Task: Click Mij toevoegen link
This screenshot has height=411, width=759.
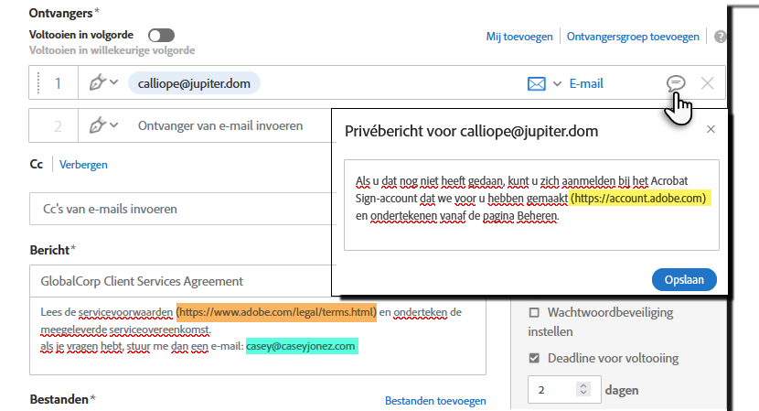Action: [519, 37]
